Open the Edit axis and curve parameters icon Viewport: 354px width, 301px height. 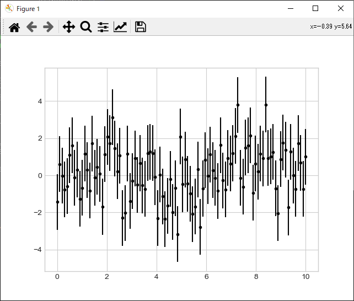coord(120,27)
